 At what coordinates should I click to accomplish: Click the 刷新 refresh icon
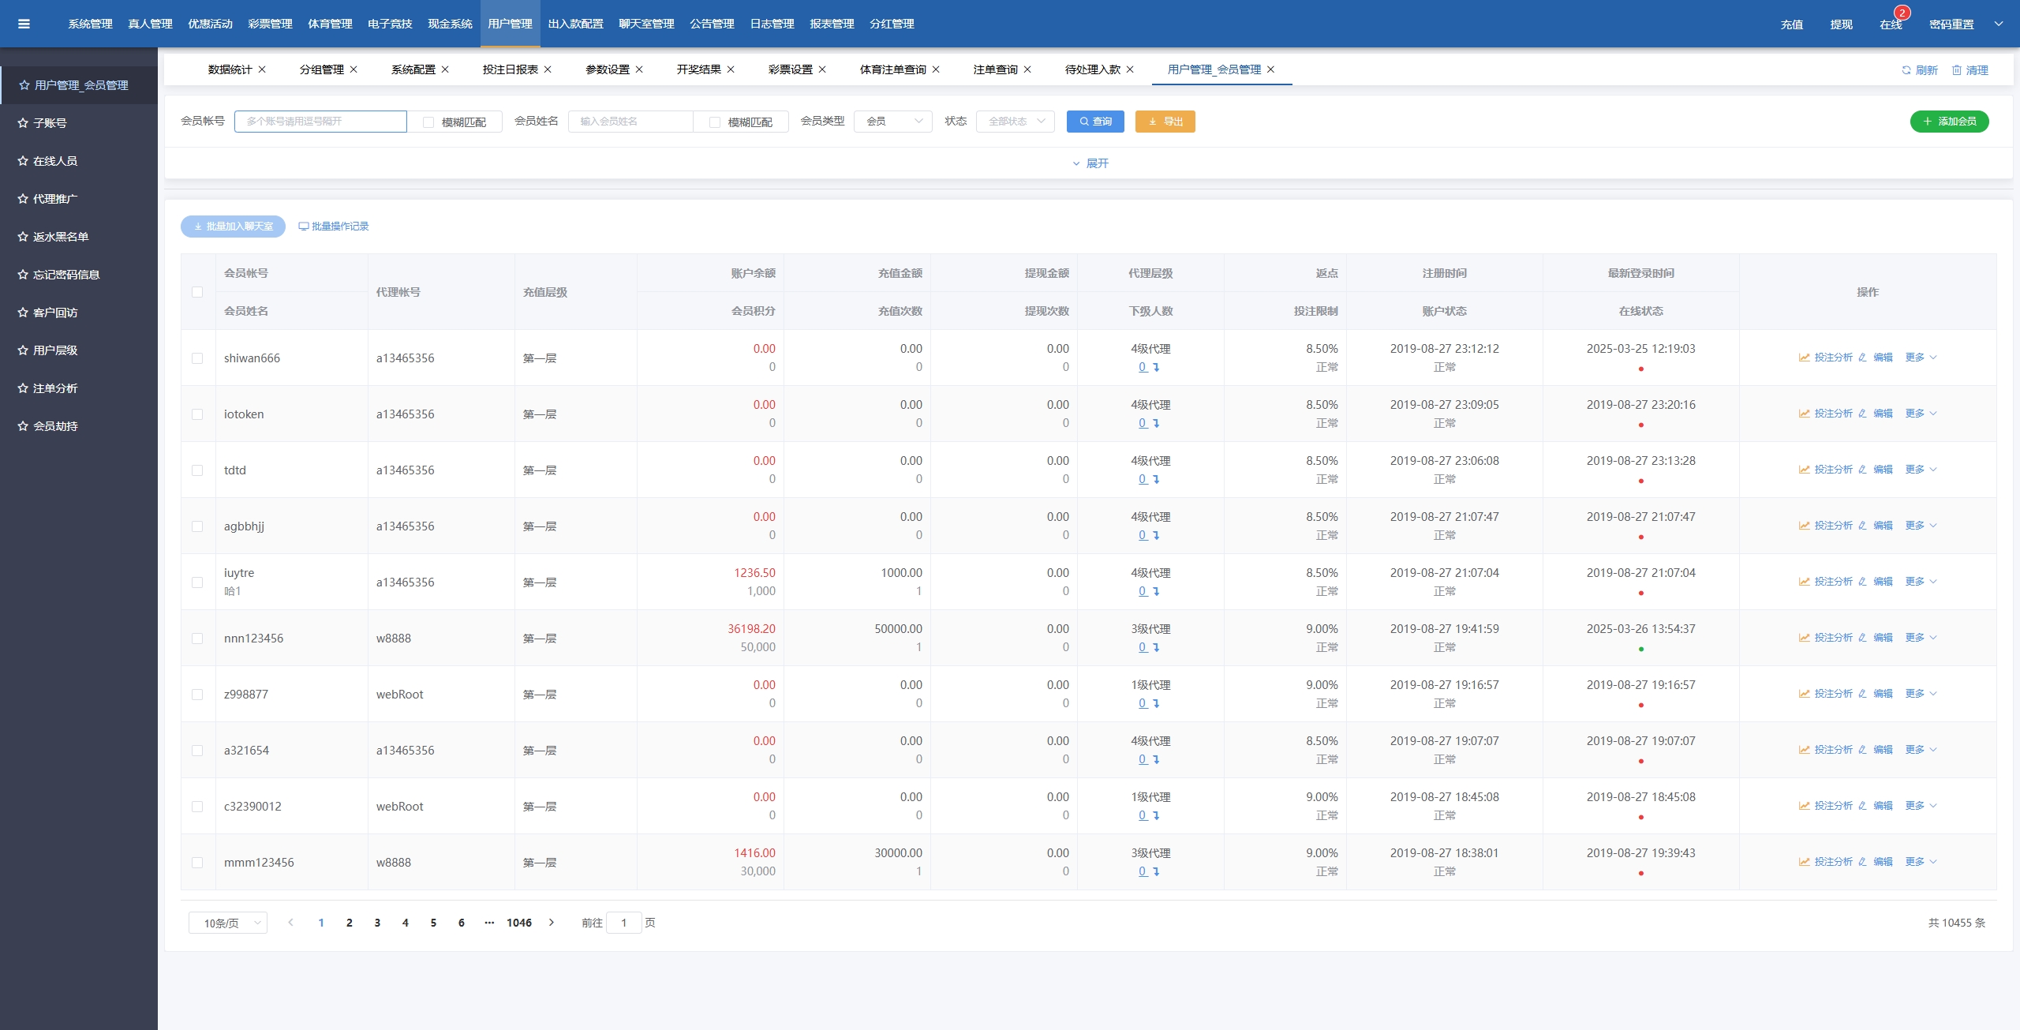(x=1906, y=70)
